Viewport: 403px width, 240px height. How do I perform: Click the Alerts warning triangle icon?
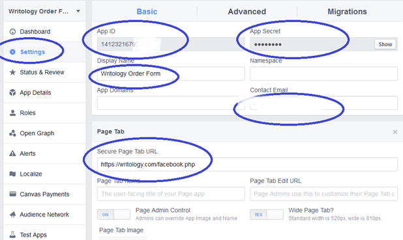coord(12,153)
